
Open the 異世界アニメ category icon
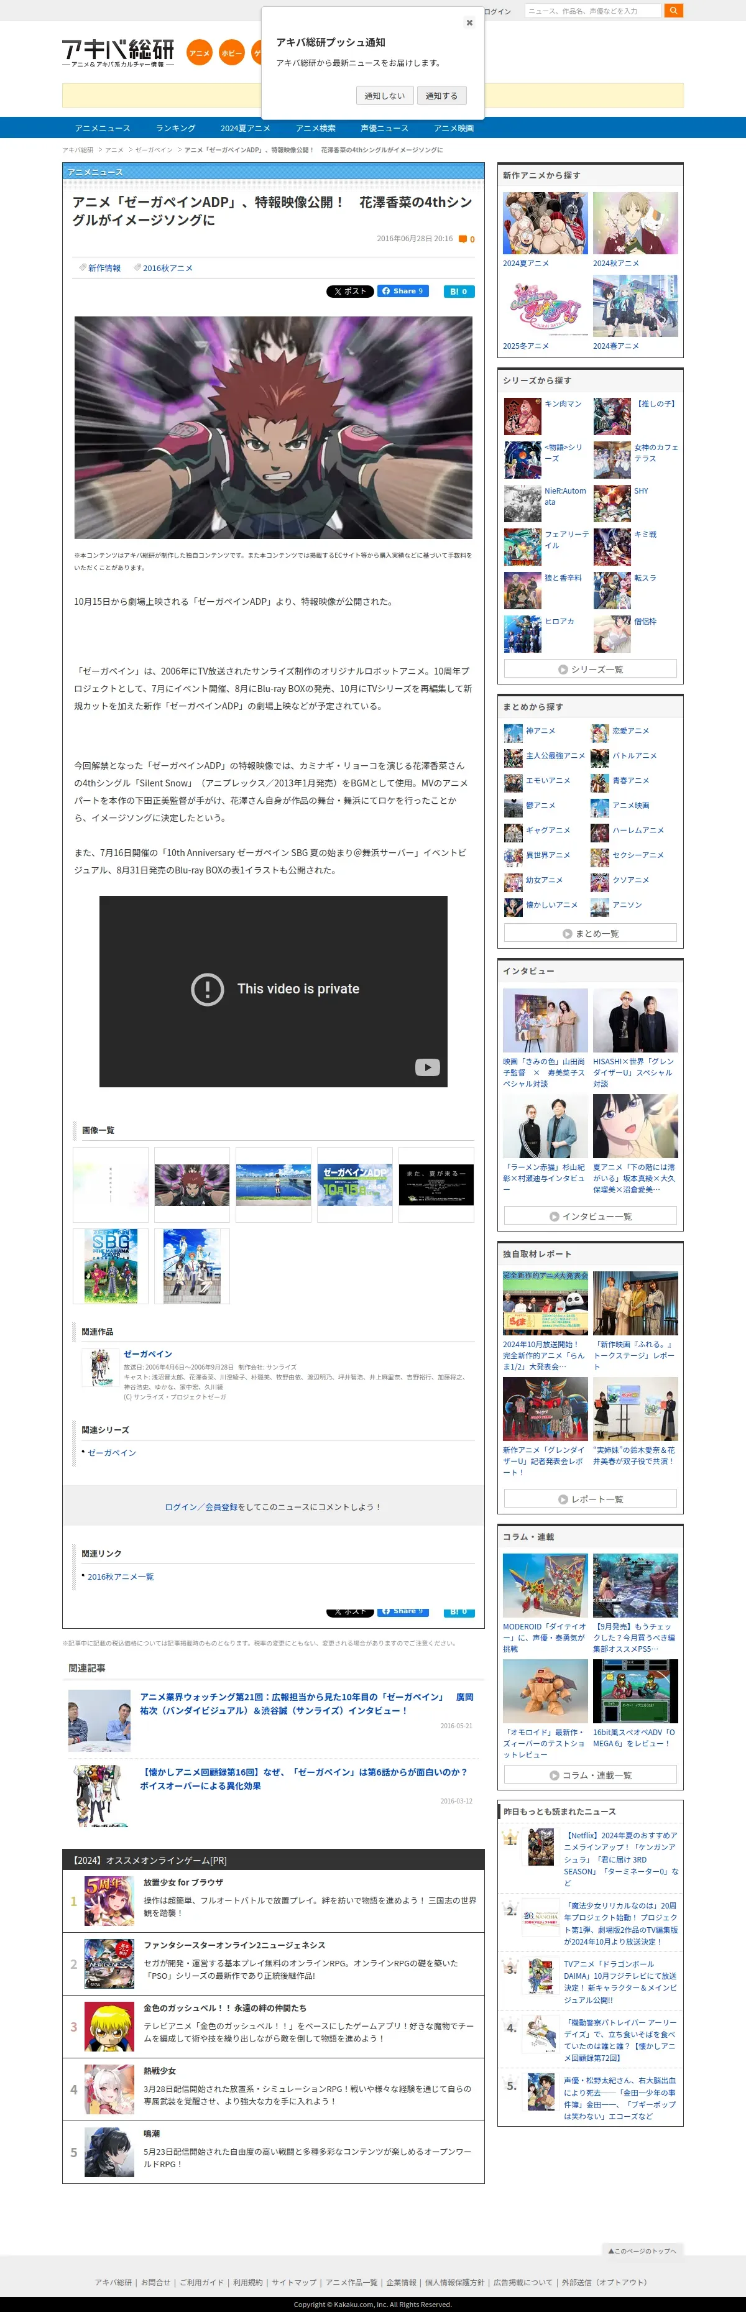pyautogui.click(x=513, y=857)
